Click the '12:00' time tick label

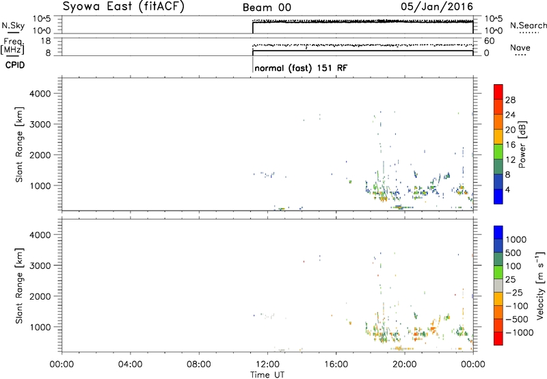(267, 365)
